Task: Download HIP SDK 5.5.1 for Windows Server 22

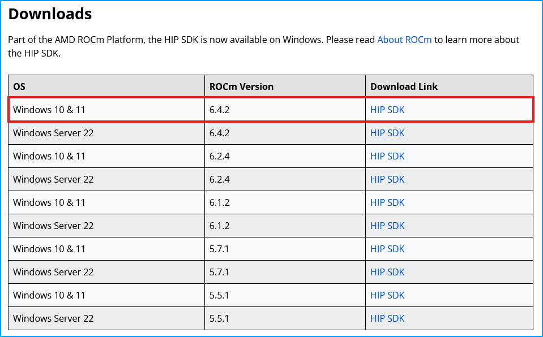Action: tap(387, 318)
